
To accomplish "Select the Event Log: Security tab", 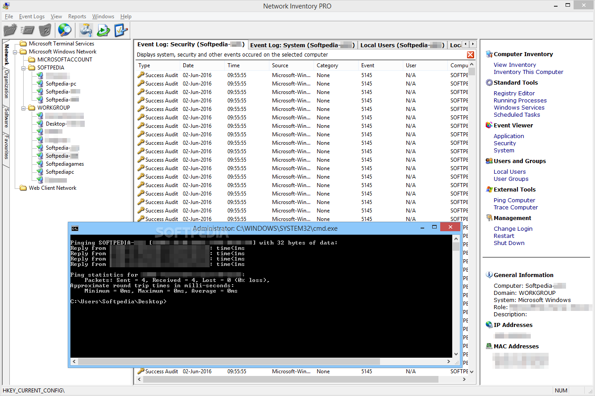I will (191, 45).
